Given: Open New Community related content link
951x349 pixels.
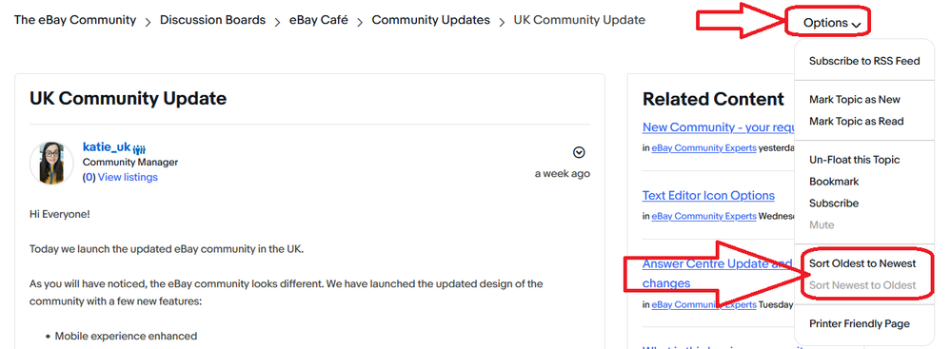Looking at the screenshot, I should [718, 127].
